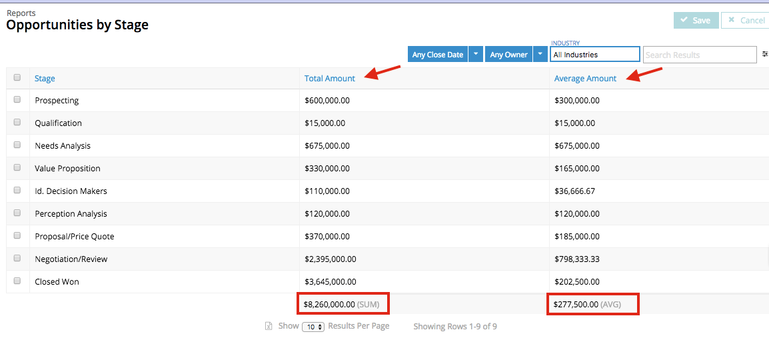This screenshot has width=769, height=356.
Task: Tick the select-all checkbox in header row
Action: pyautogui.click(x=17, y=78)
